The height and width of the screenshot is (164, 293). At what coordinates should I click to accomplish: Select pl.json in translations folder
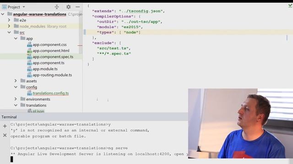[38, 111]
